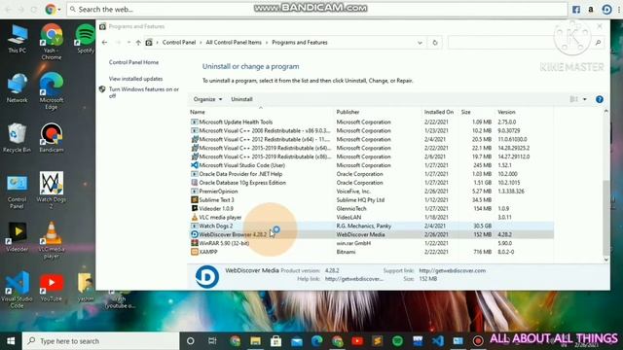Click the help question mark icon
The image size is (623, 350).
600,99
